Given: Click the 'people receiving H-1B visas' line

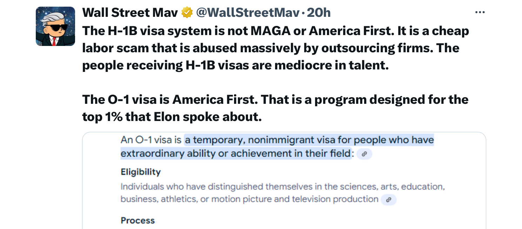Looking at the screenshot, I should coord(235,65).
